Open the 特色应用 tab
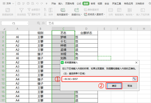 (x=128, y=4)
